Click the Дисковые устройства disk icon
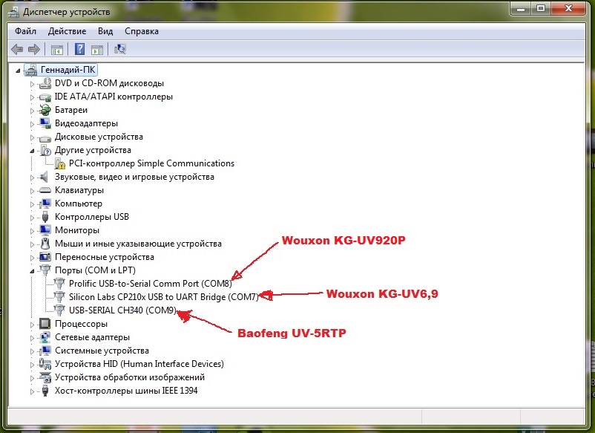The image size is (595, 433). pos(45,137)
